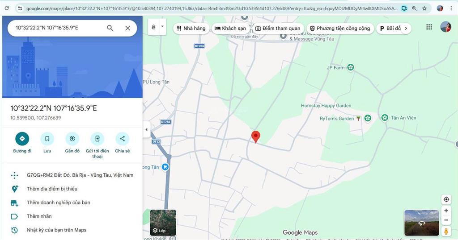Open the Street View preview thumbnail
Screen dimensions: 458x240
click(421, 223)
